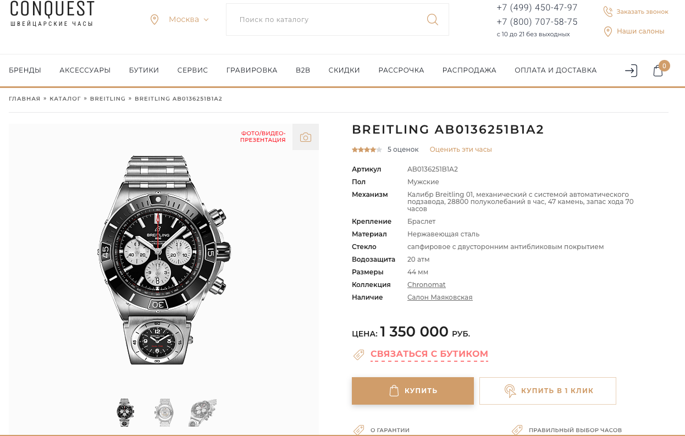
Task: Click the search magnifier icon
Action: [x=433, y=20]
